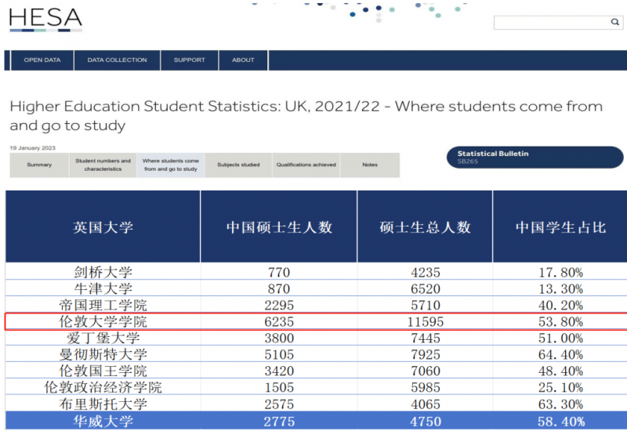This screenshot has width=627, height=431.
Task: Open the SUPPORT menu item
Action: click(189, 60)
